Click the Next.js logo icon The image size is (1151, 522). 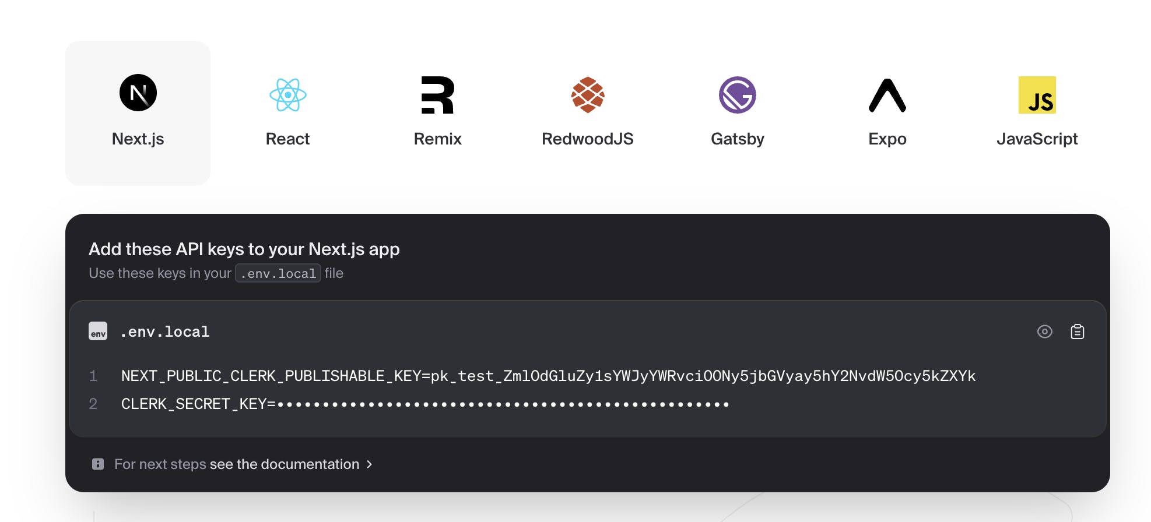pos(138,93)
